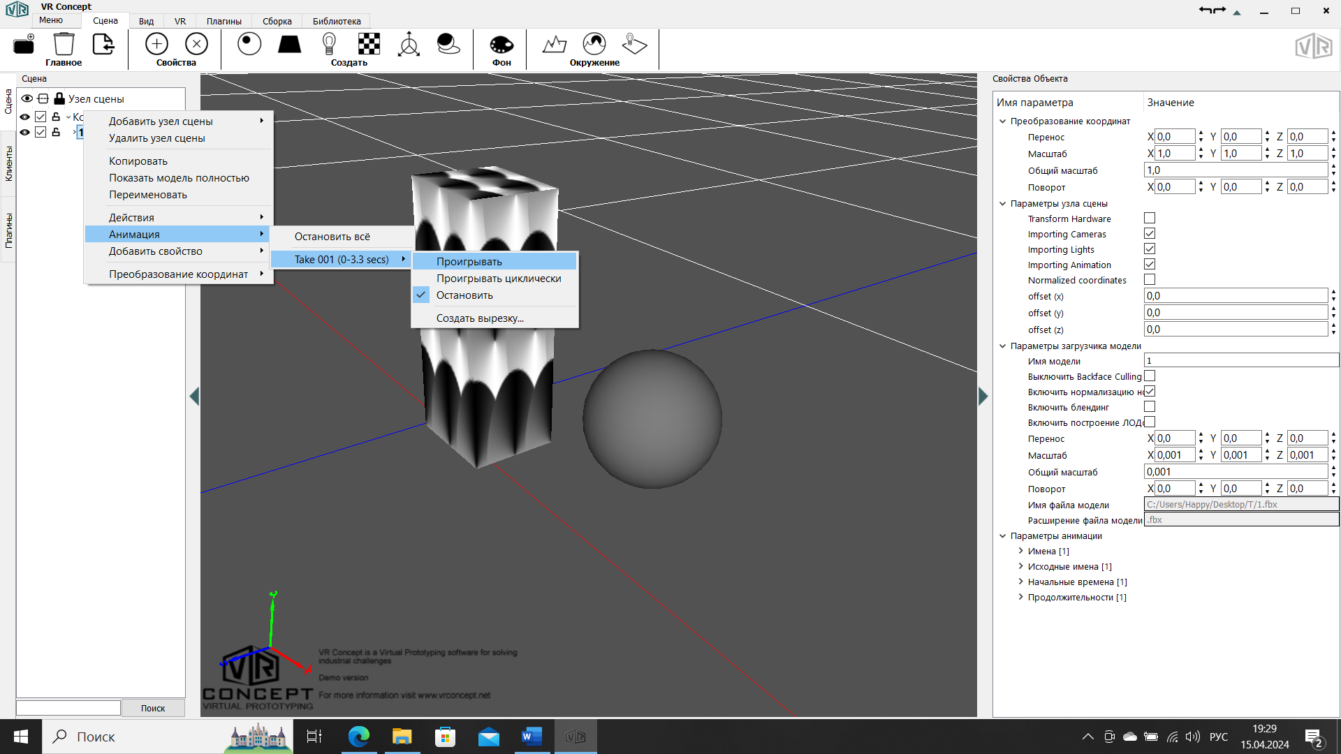
Task: Collapse left panel with left arrow
Action: tap(194, 397)
